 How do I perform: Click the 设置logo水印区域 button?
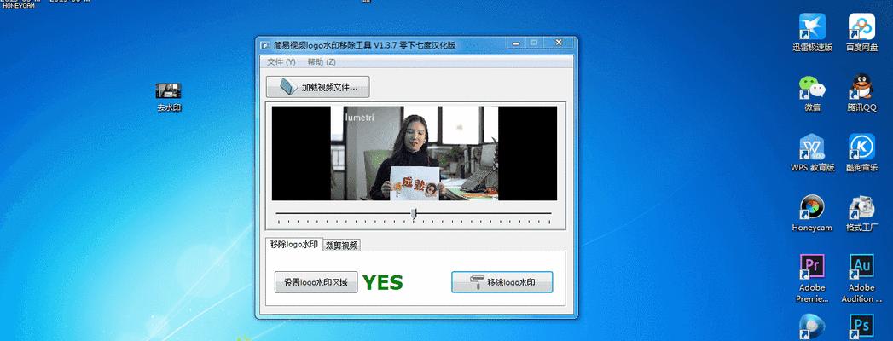(316, 282)
